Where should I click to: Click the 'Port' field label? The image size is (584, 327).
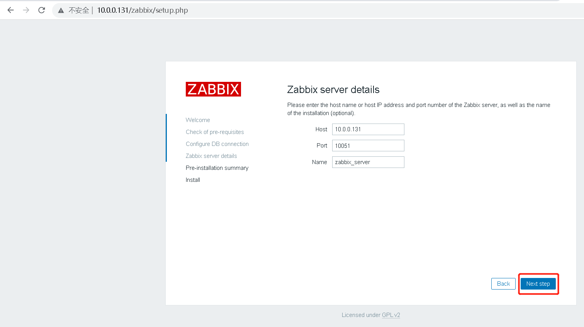(x=322, y=146)
